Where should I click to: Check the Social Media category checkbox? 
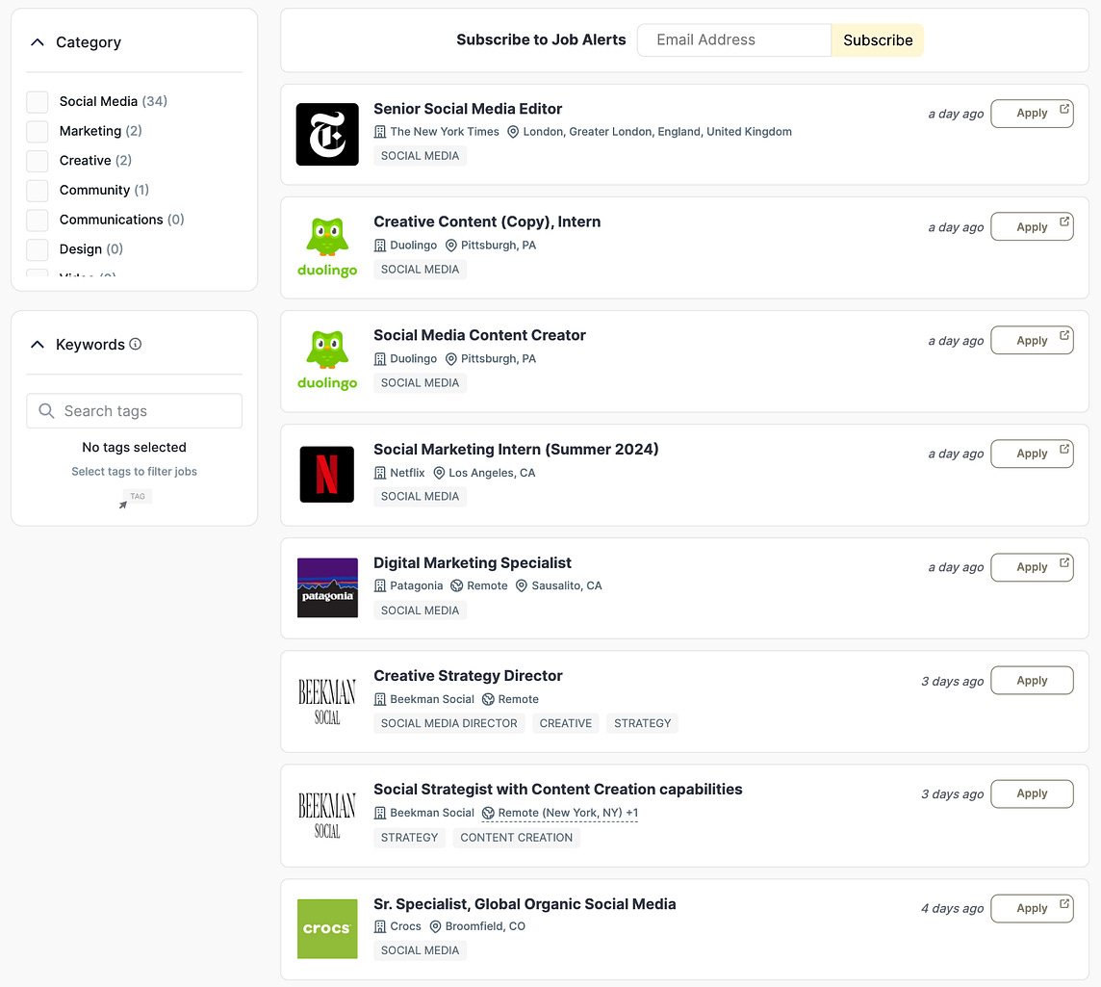pyautogui.click(x=38, y=102)
